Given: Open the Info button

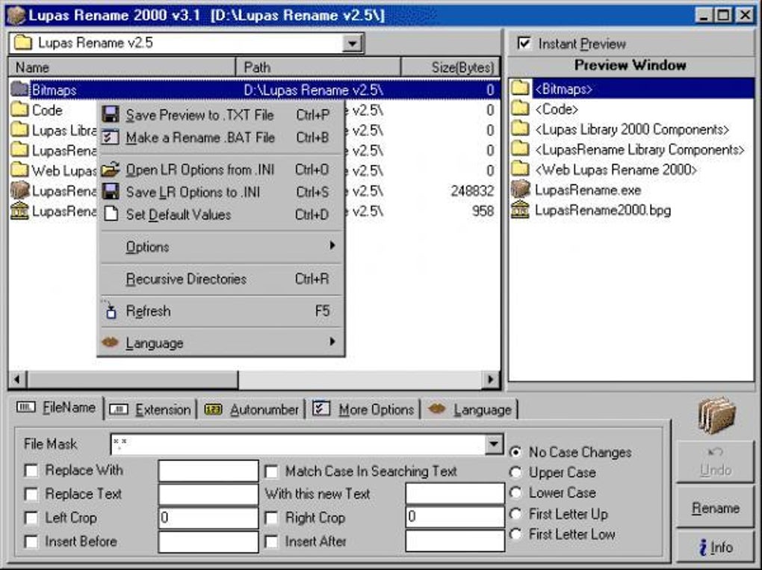Looking at the screenshot, I should [716, 547].
